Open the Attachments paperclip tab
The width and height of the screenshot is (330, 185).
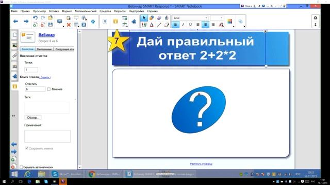click(x=14, y=55)
